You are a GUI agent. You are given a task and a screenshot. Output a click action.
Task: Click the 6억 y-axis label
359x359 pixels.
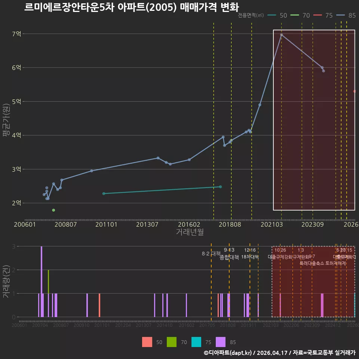(x=16, y=68)
